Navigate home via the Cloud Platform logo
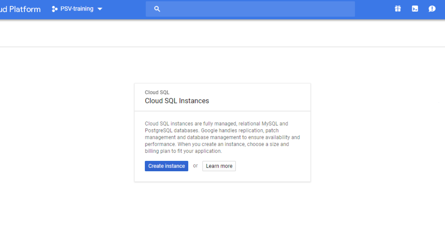The height and width of the screenshot is (250, 445). tap(20, 9)
